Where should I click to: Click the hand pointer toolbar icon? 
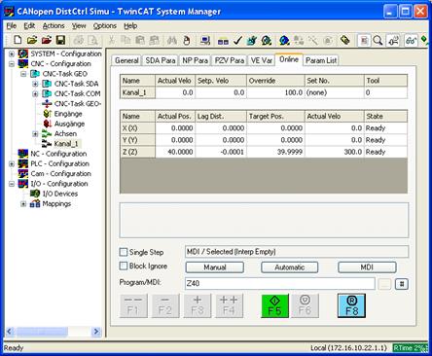(186, 40)
